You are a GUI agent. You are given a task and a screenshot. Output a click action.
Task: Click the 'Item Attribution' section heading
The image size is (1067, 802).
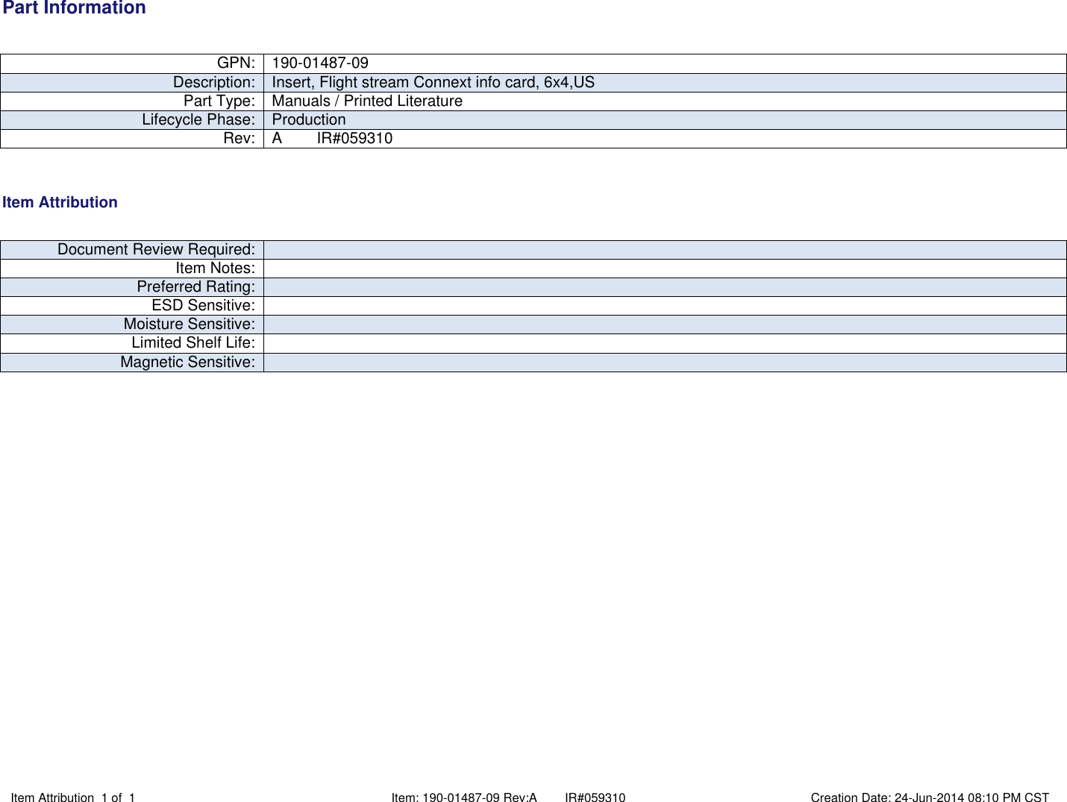(60, 202)
